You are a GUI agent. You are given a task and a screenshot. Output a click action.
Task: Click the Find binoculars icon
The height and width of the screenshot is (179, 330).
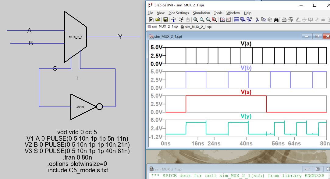pos(276,20)
